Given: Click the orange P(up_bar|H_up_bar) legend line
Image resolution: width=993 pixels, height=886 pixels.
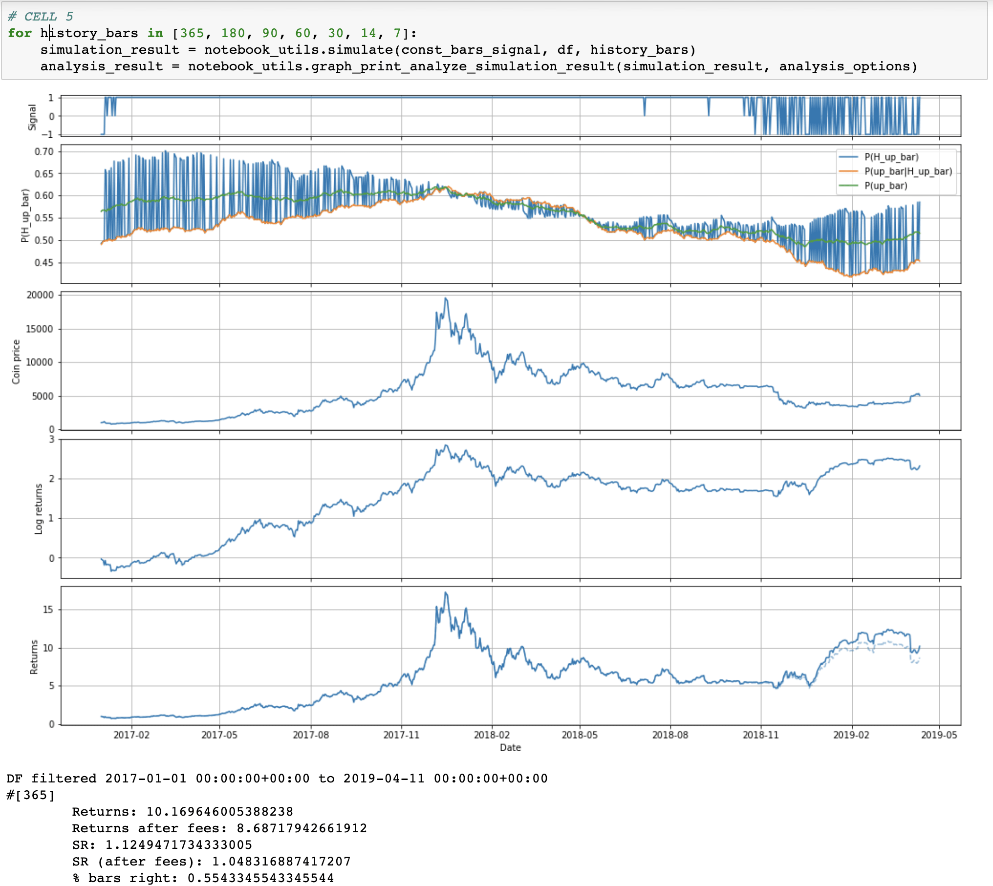Looking at the screenshot, I should click(x=848, y=171).
